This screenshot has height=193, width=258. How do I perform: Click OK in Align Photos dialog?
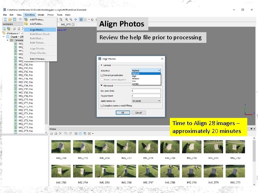[123, 113]
